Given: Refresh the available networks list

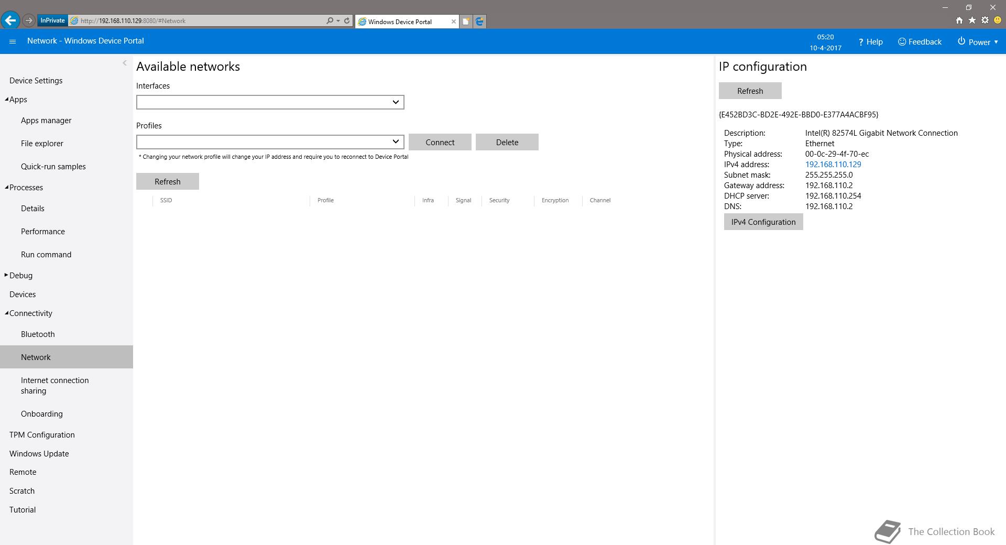Looking at the screenshot, I should coord(168,181).
